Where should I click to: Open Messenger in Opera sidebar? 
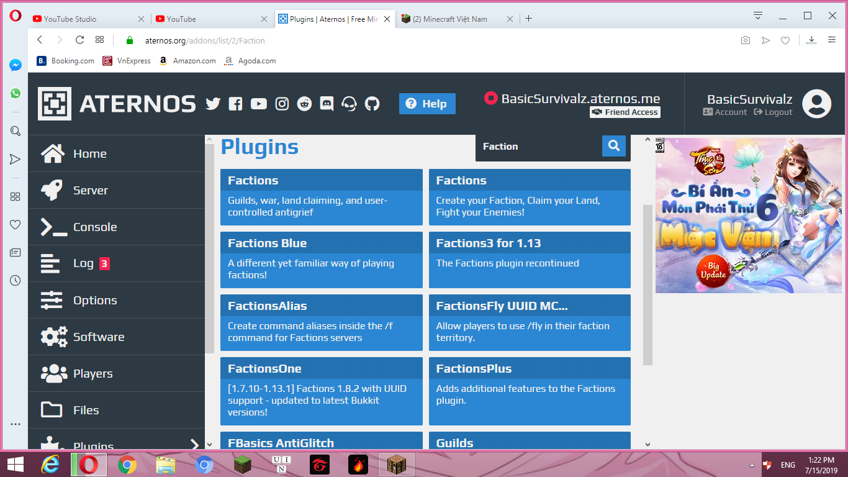[16, 65]
